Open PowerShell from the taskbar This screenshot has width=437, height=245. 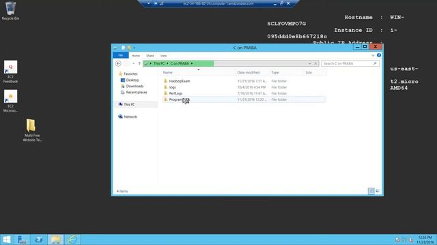[39, 240]
